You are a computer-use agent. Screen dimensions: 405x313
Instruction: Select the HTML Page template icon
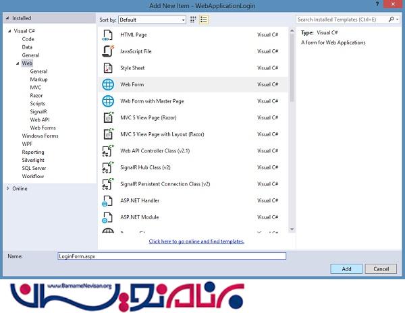(x=107, y=35)
